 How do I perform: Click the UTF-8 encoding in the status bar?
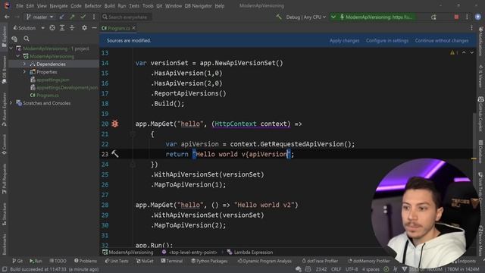pyautogui.click(x=352, y=269)
